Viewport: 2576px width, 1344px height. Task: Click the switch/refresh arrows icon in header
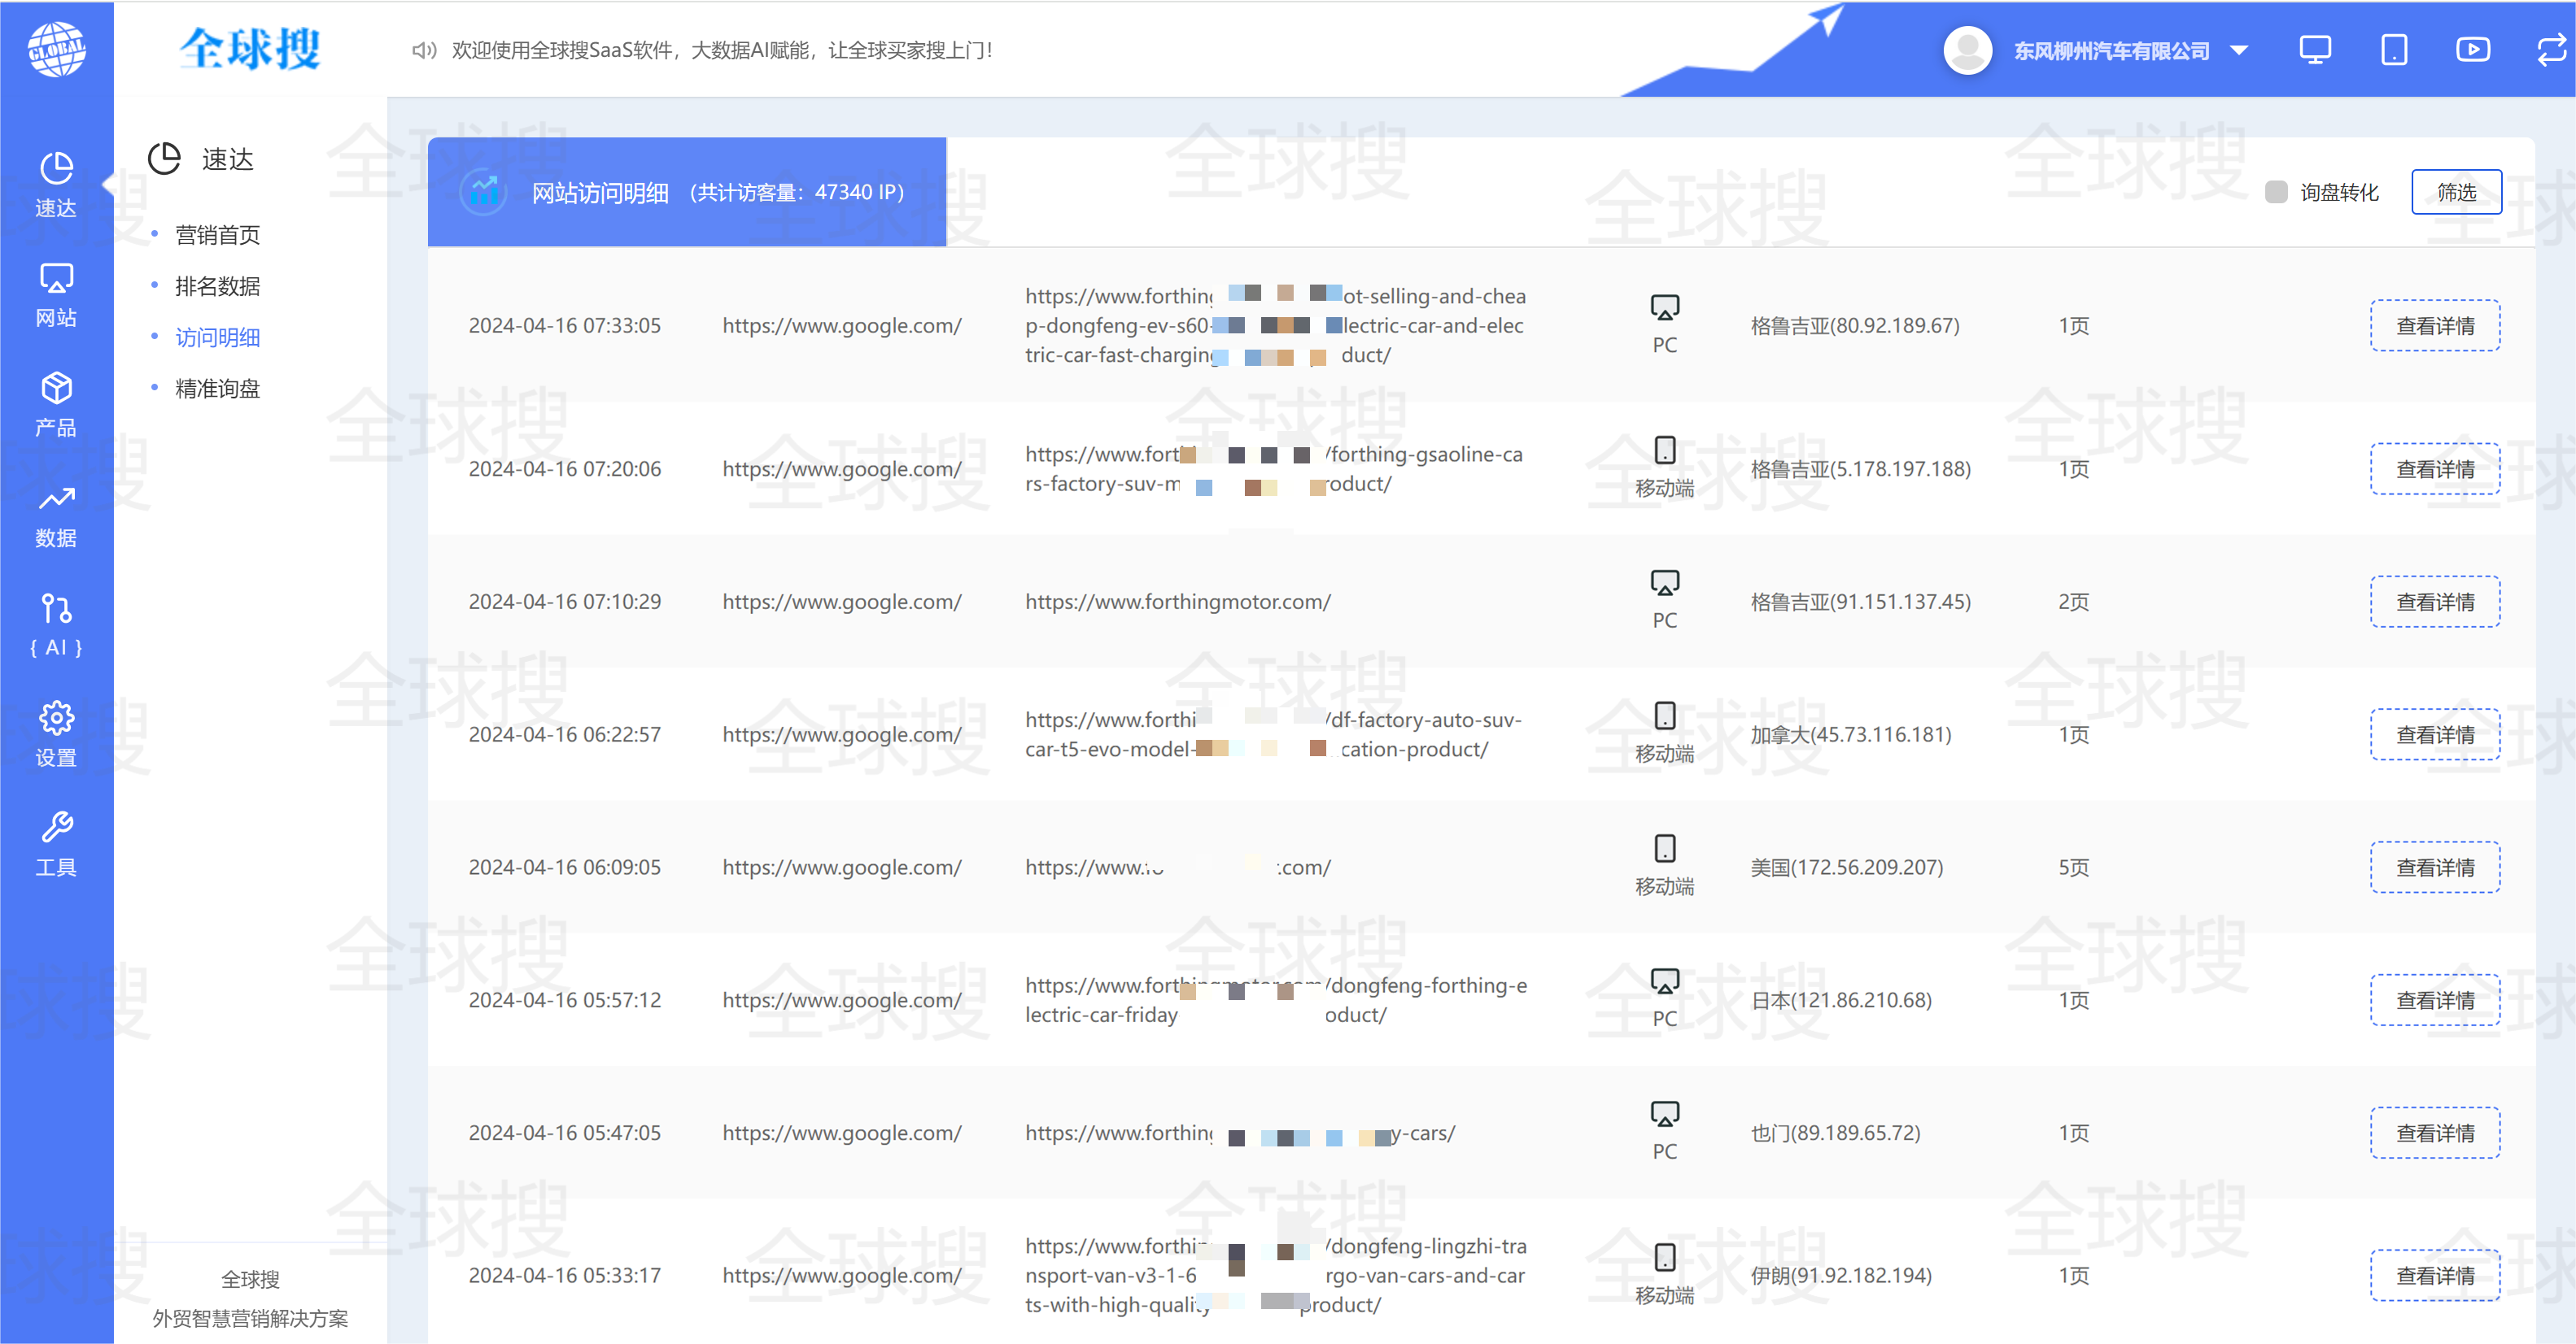[2551, 50]
